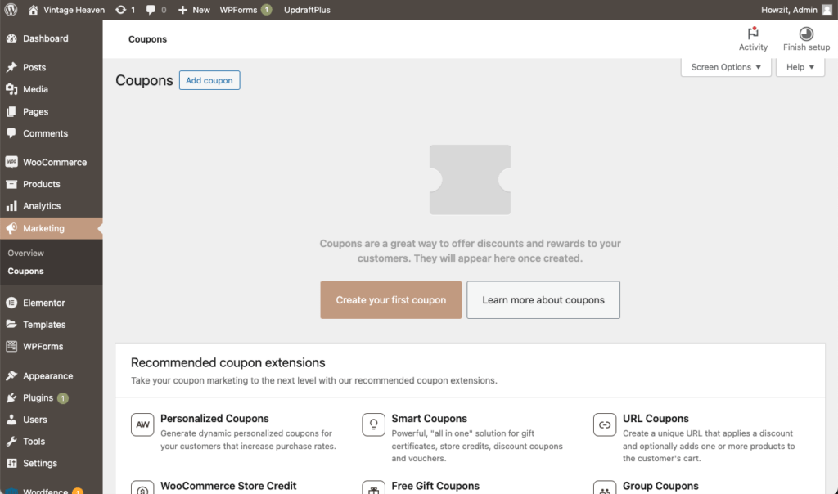Click the comments bubble icon in admin bar
The width and height of the screenshot is (838, 494).
151,10
